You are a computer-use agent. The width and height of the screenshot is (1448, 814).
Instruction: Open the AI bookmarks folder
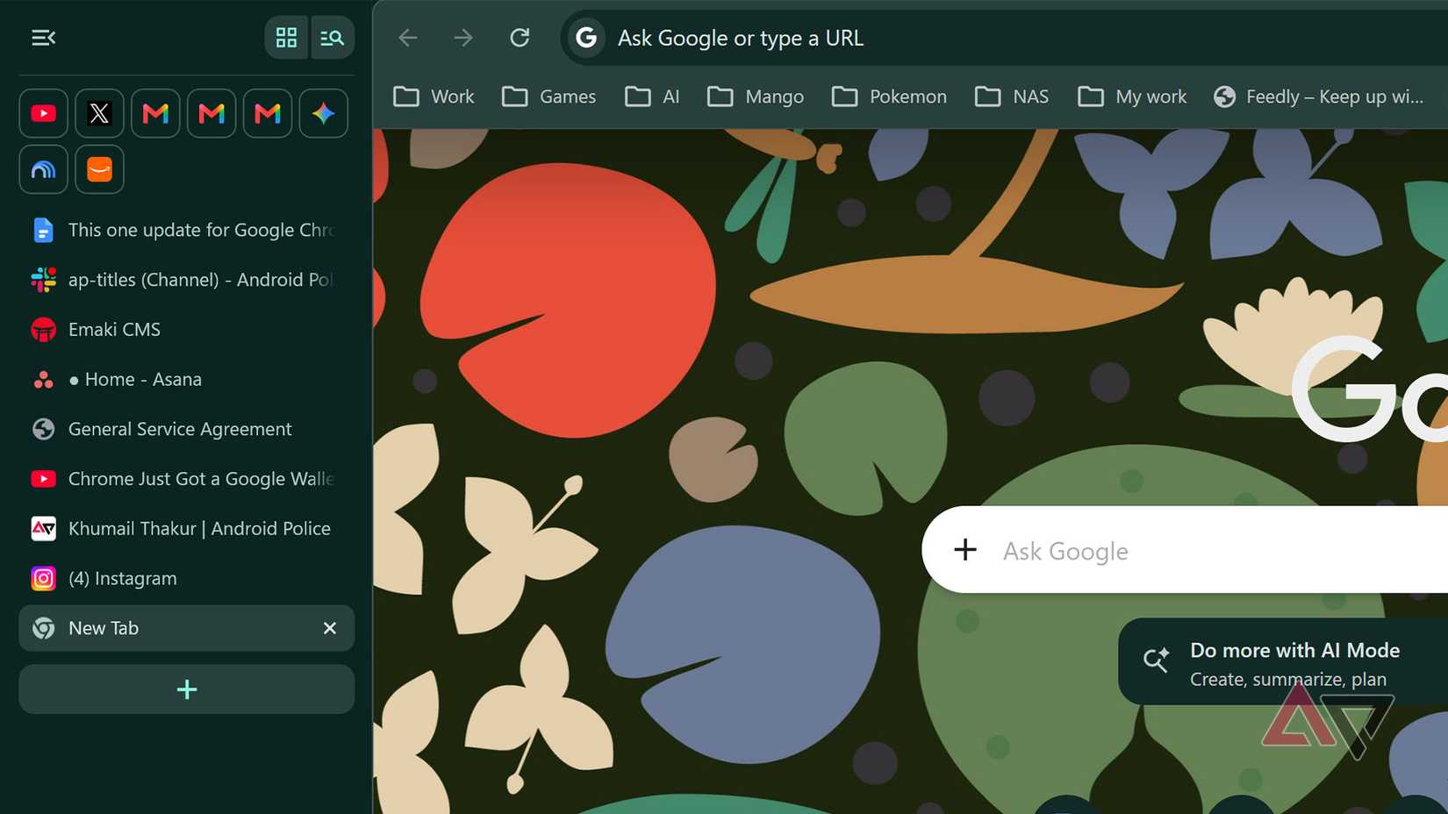[652, 96]
